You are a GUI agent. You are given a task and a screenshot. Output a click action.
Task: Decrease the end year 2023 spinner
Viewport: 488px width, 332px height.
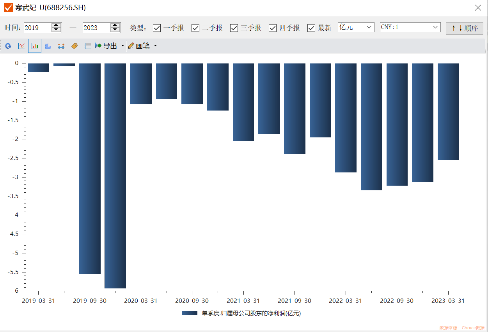tap(115, 30)
